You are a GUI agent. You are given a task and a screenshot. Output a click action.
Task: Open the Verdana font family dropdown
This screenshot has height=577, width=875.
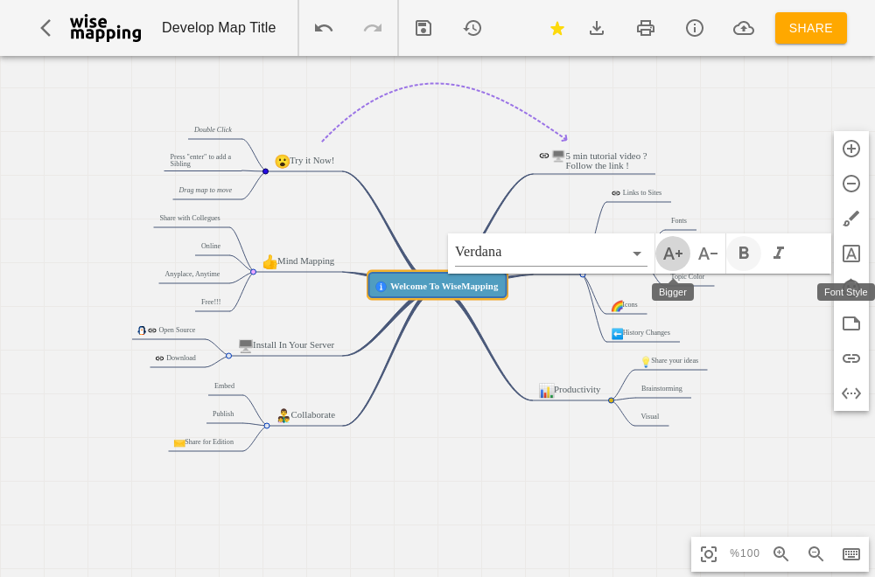(550, 253)
